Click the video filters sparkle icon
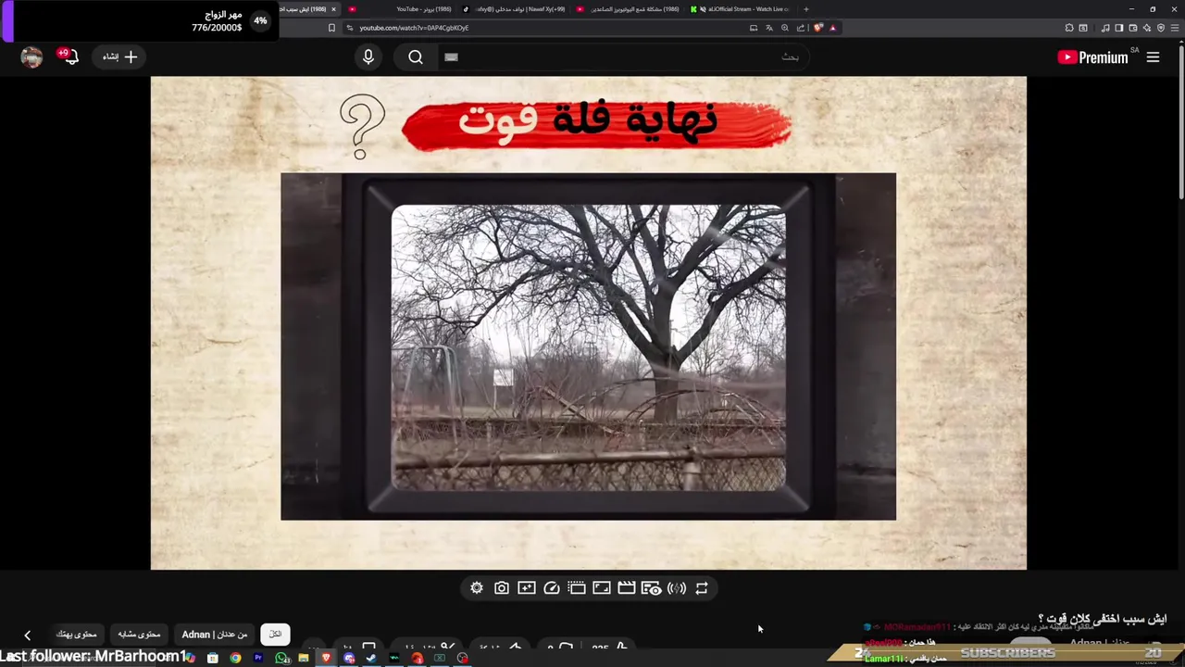The width and height of the screenshot is (1185, 667). pos(527,588)
